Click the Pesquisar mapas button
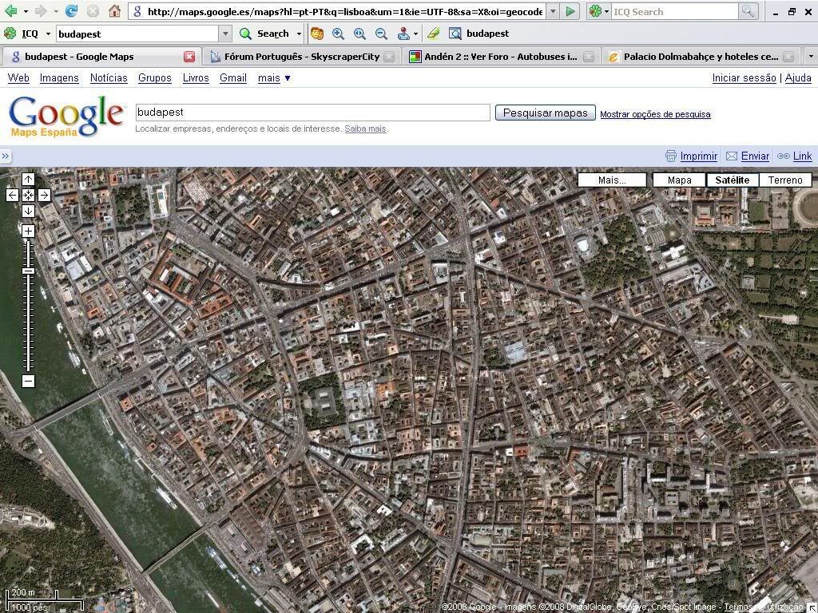The height and width of the screenshot is (613, 818). pos(545,113)
